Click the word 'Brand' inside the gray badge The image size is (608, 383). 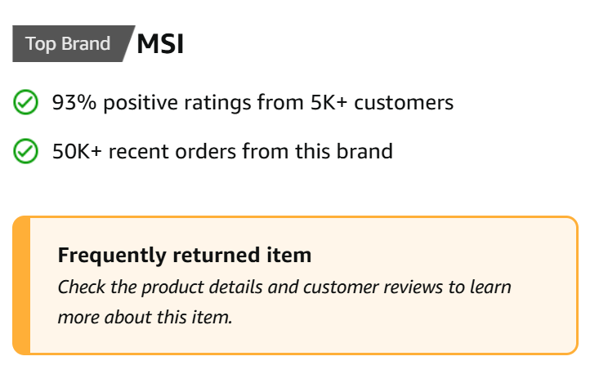(86, 43)
